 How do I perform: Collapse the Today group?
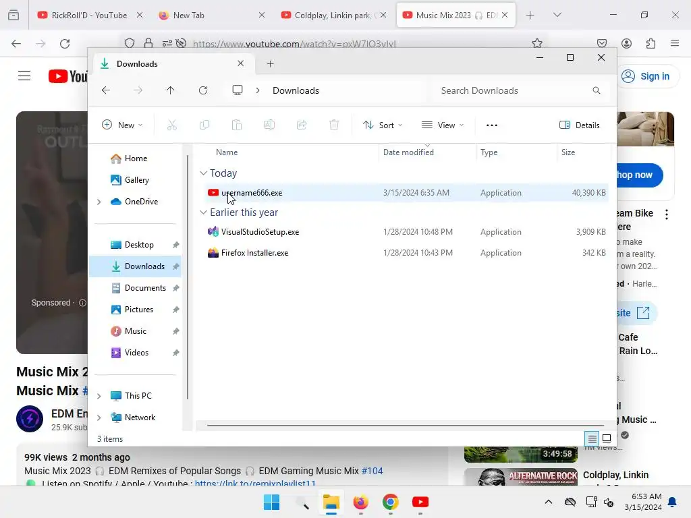tap(203, 173)
